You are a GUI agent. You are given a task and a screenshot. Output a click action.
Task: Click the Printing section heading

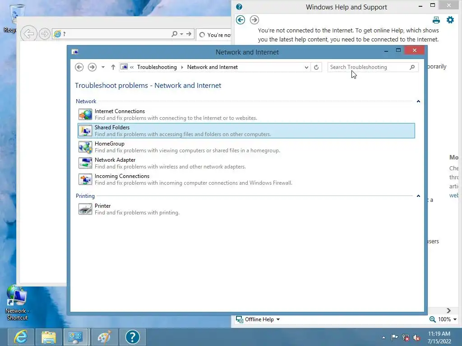[85, 196]
